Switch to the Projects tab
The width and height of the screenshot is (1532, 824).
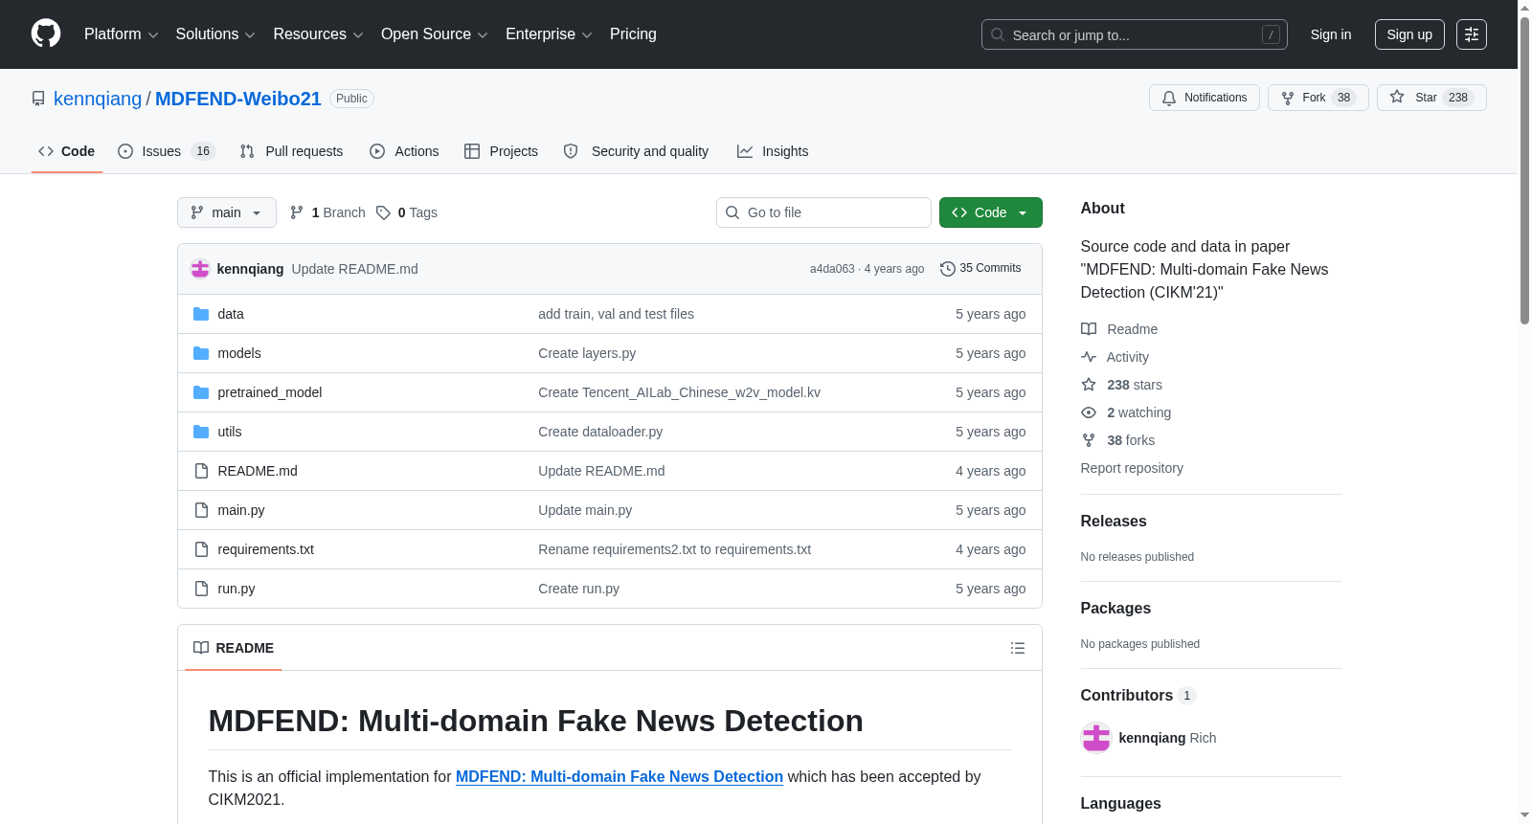pos(501,151)
